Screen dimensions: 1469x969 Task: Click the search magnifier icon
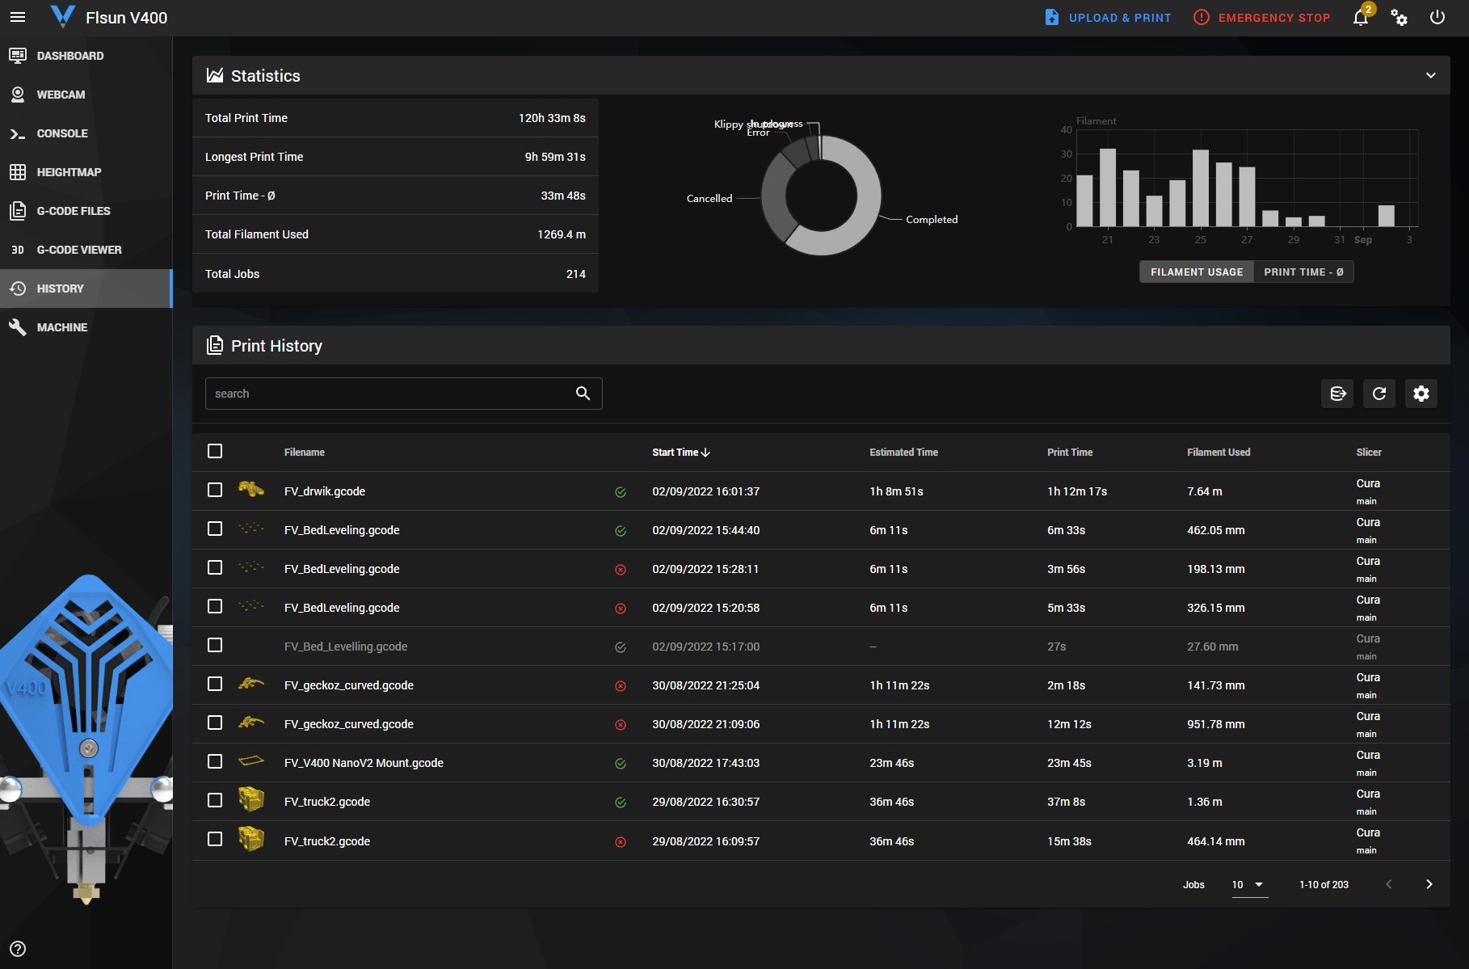[x=583, y=394]
